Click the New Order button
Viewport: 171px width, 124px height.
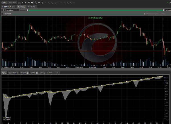(x=13, y=2)
